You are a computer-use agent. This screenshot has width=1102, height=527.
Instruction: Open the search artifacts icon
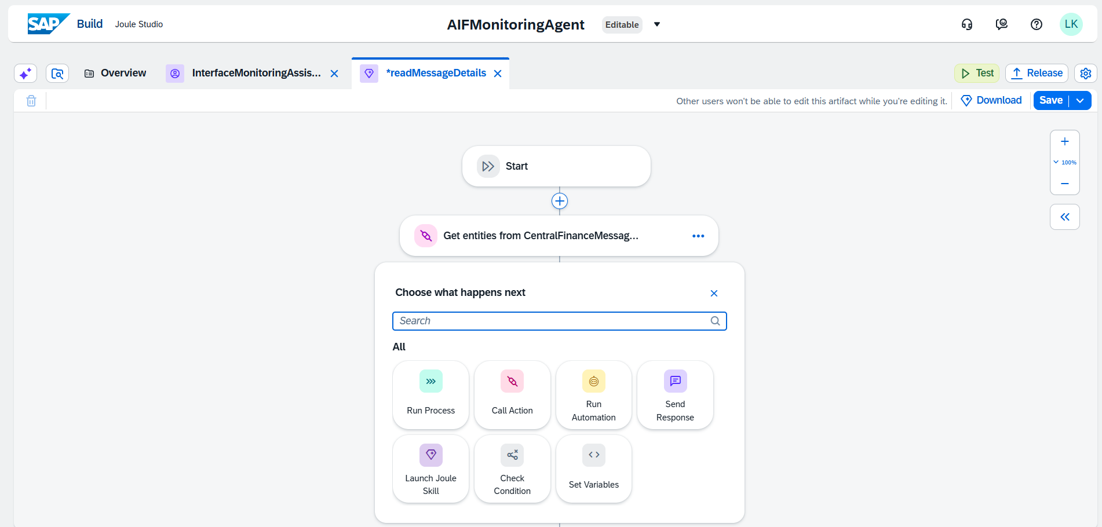click(57, 74)
